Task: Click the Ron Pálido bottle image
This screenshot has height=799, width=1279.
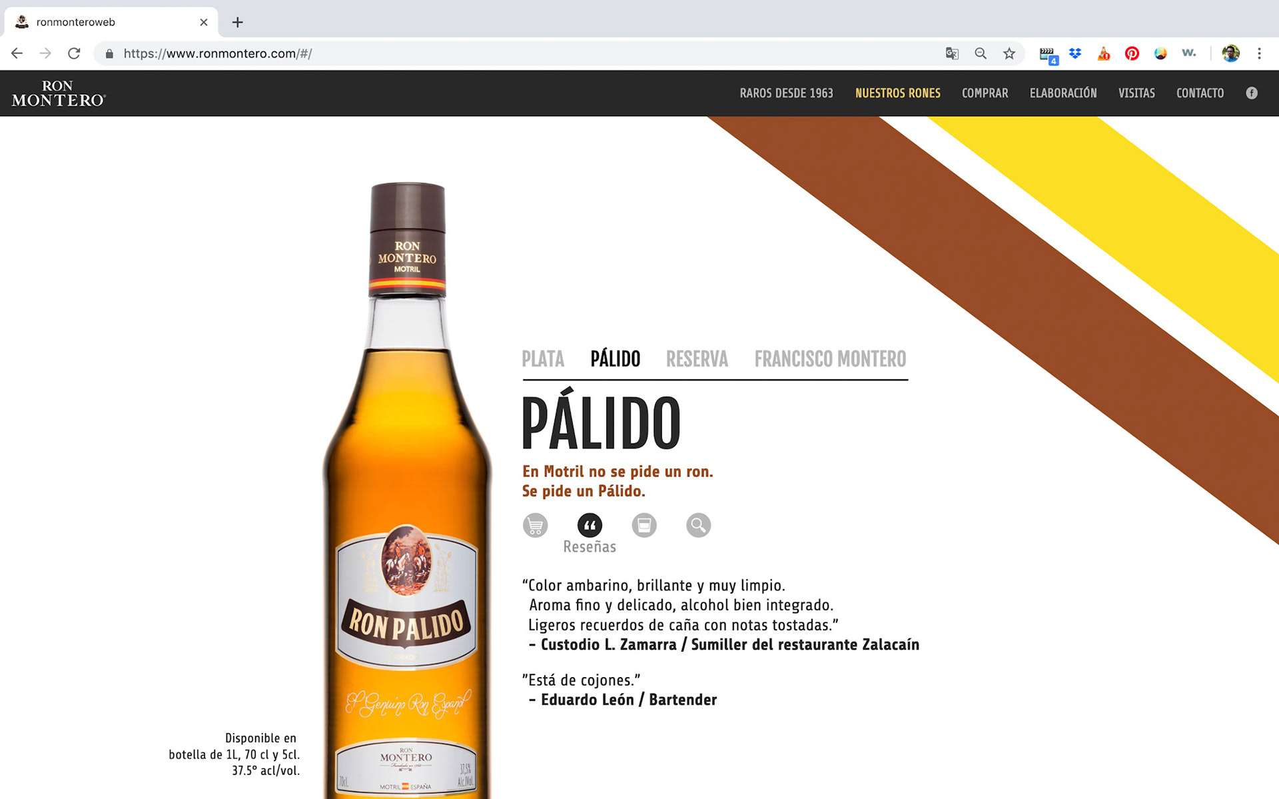Action: (x=407, y=490)
